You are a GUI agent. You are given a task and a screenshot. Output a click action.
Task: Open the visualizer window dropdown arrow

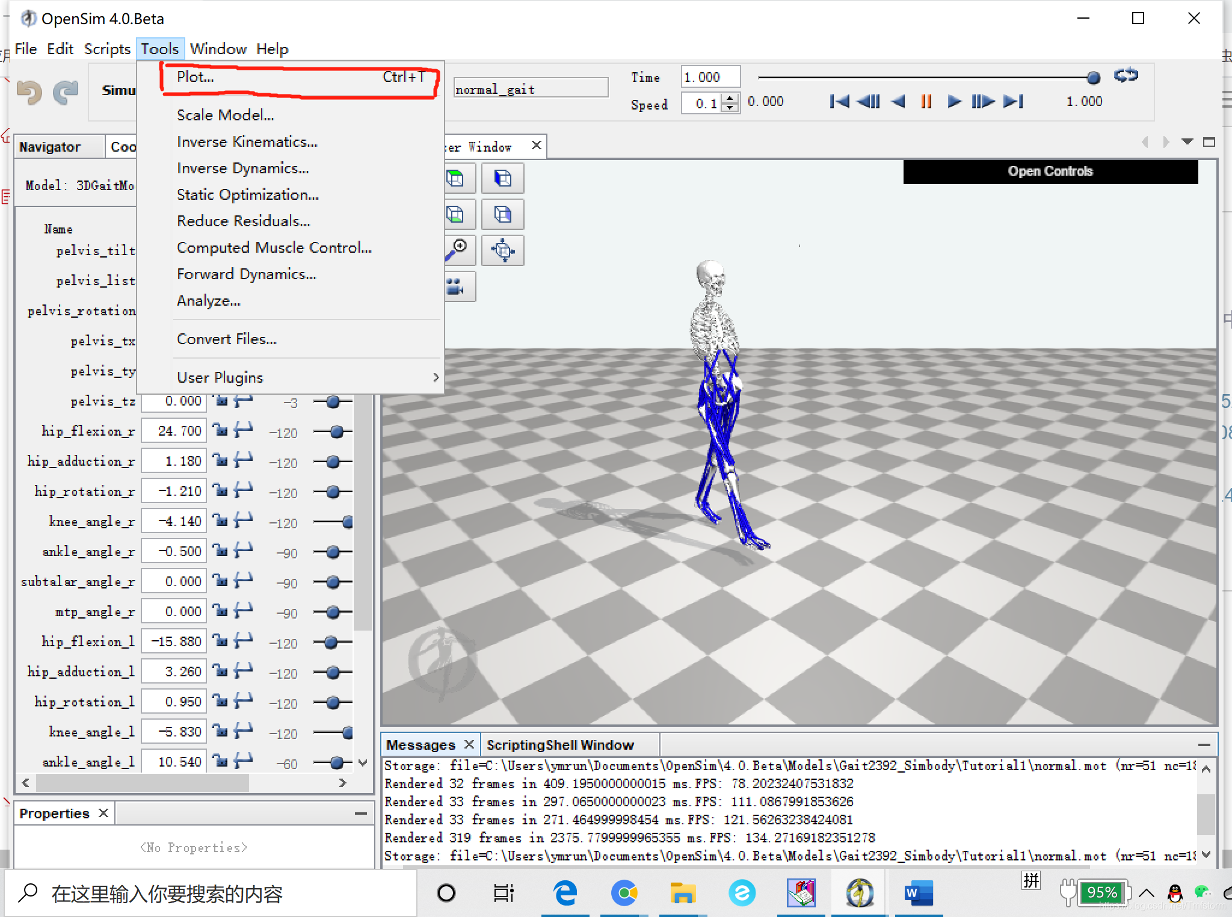[x=1187, y=142]
